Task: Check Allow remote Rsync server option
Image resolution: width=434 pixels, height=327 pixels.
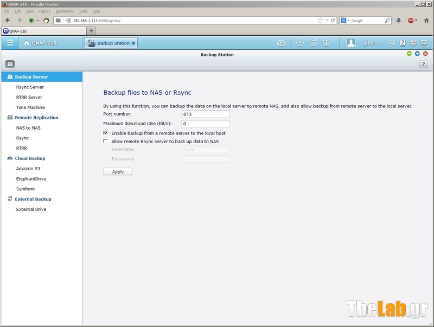Action: coord(105,141)
